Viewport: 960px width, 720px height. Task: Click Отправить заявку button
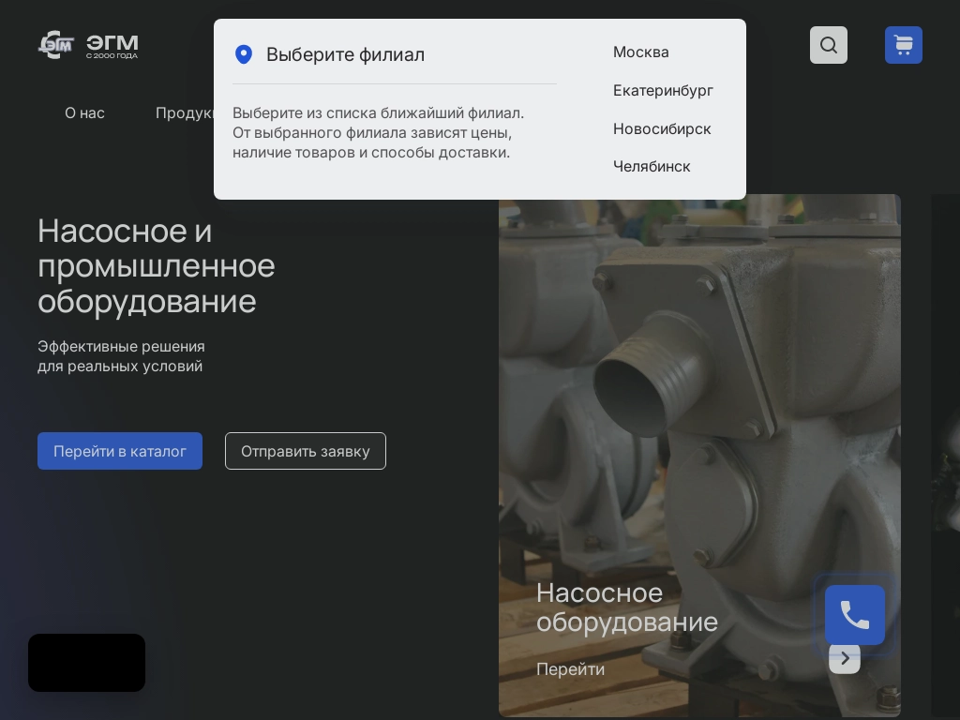click(306, 451)
